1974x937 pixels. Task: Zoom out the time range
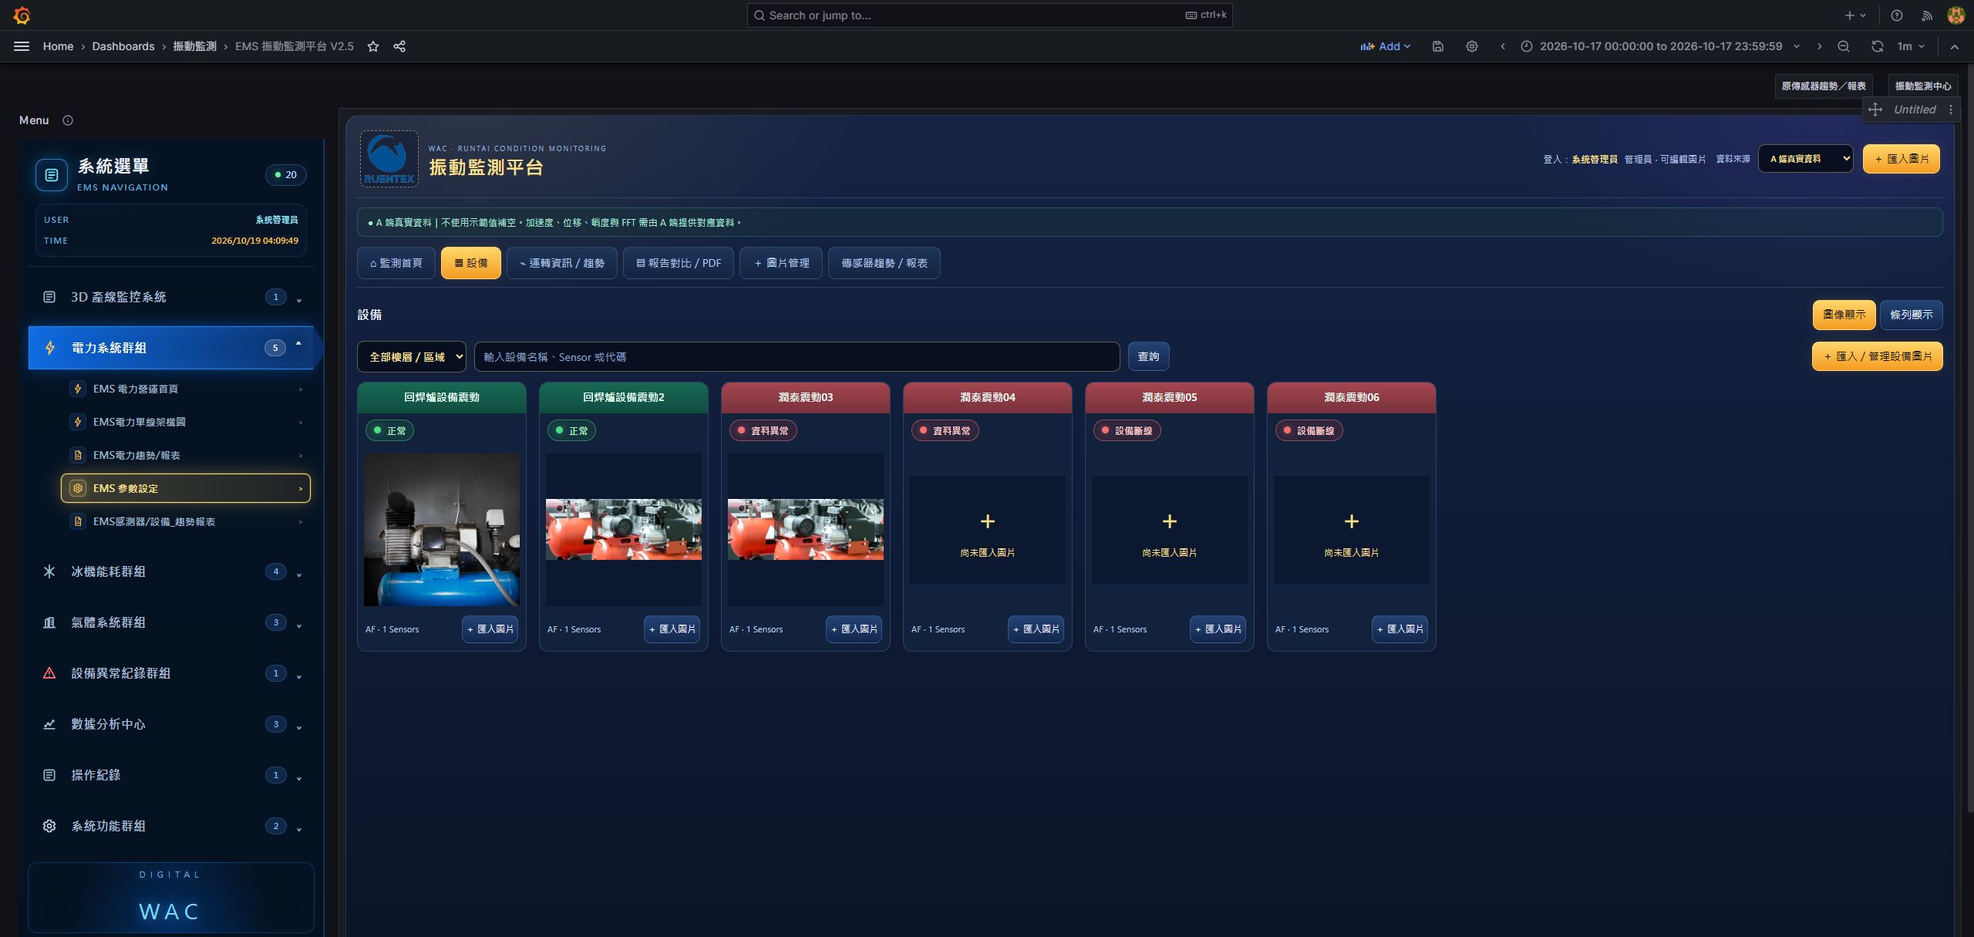point(1844,46)
